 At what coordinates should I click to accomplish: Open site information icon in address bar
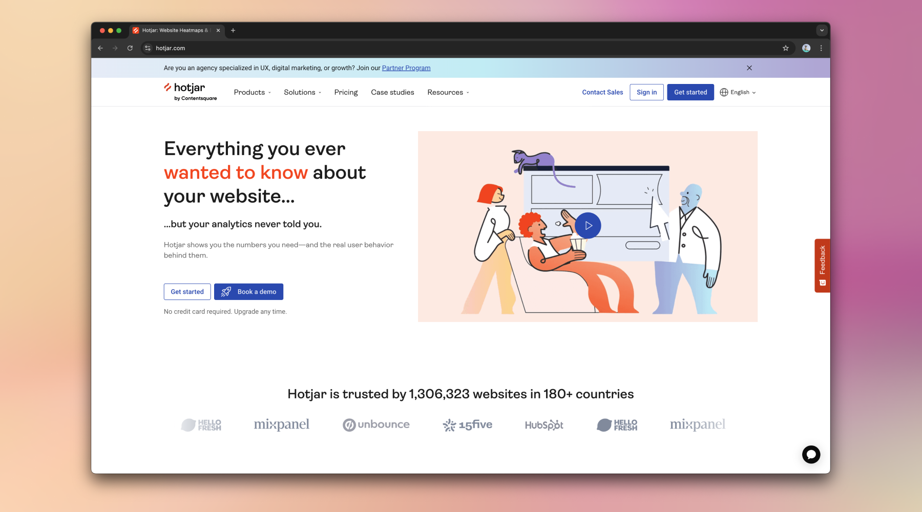(x=148, y=48)
